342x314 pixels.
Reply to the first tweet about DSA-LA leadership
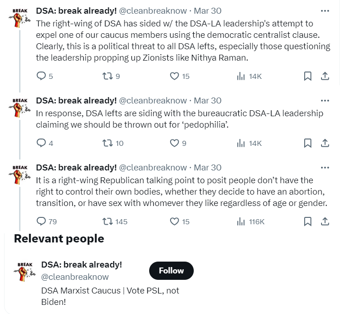tap(41, 77)
